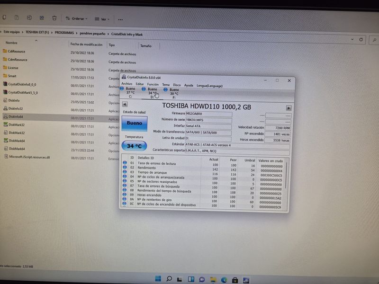Screen dimensions: 379x284
Task: Click the Bueno health status button
Action: pos(135,124)
